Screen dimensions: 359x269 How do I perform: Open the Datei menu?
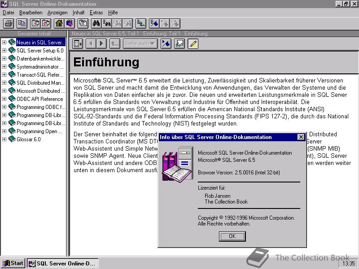pos(9,13)
